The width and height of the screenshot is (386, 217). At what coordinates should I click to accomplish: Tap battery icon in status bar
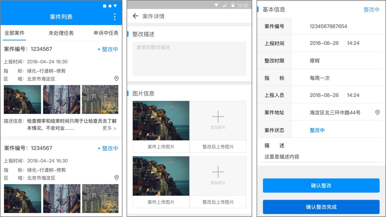click(x=233, y=5)
